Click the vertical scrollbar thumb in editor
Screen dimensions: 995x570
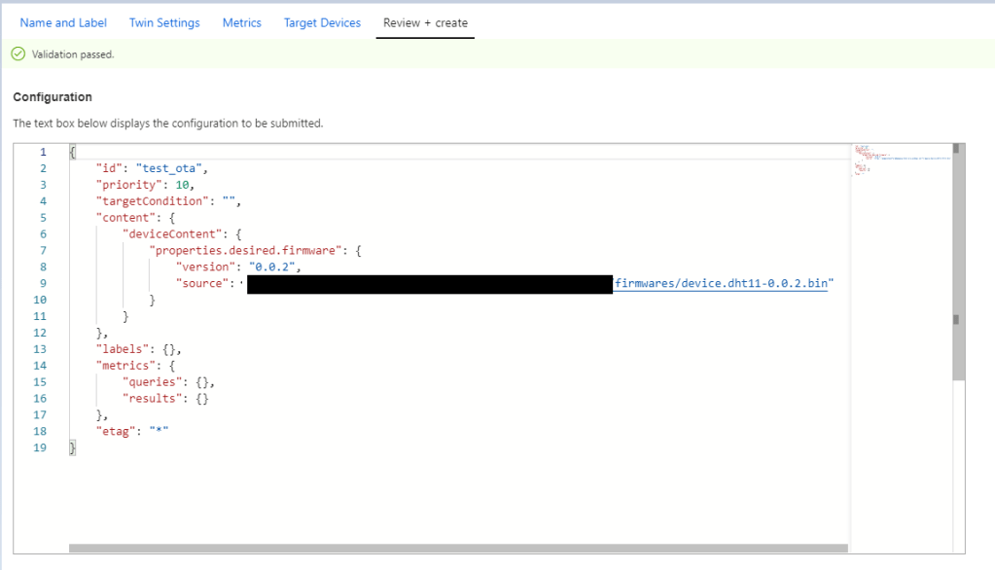958,263
